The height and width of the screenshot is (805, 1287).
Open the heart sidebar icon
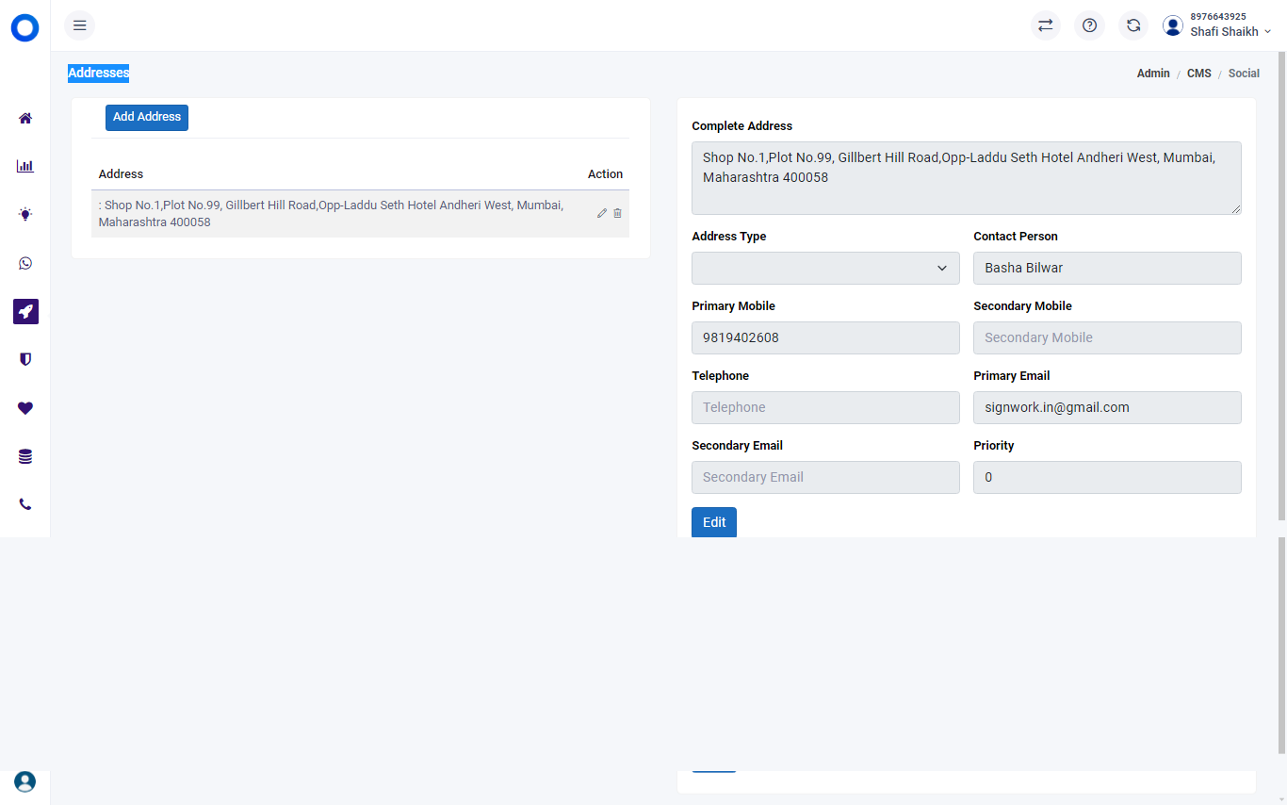(x=25, y=408)
